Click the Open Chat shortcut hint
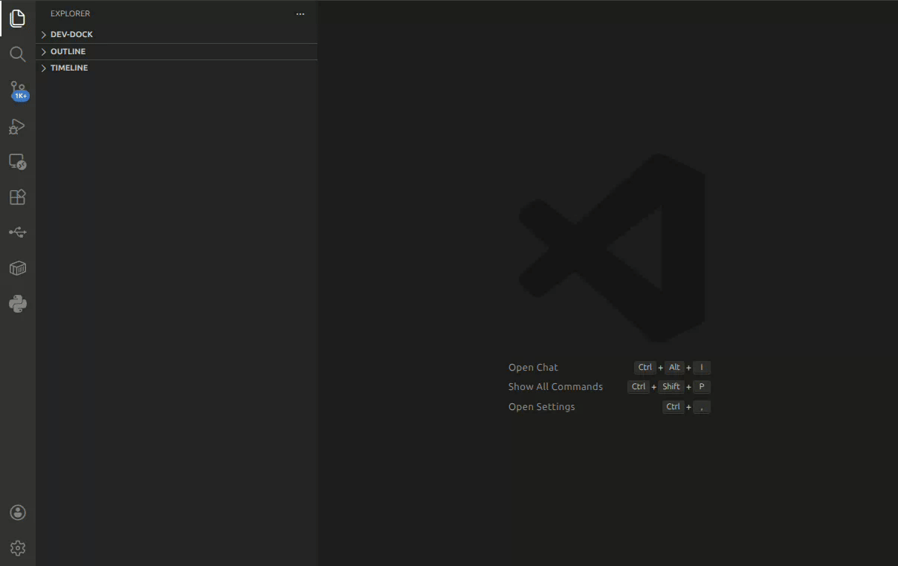 [x=533, y=367]
